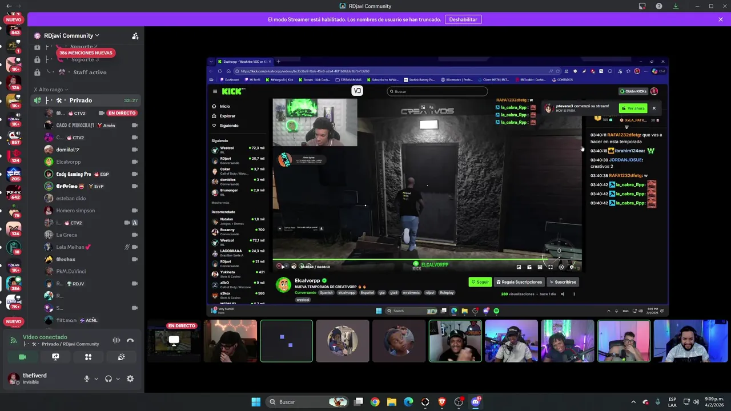Open microphone input options arrow
731x411 pixels.
(96, 378)
